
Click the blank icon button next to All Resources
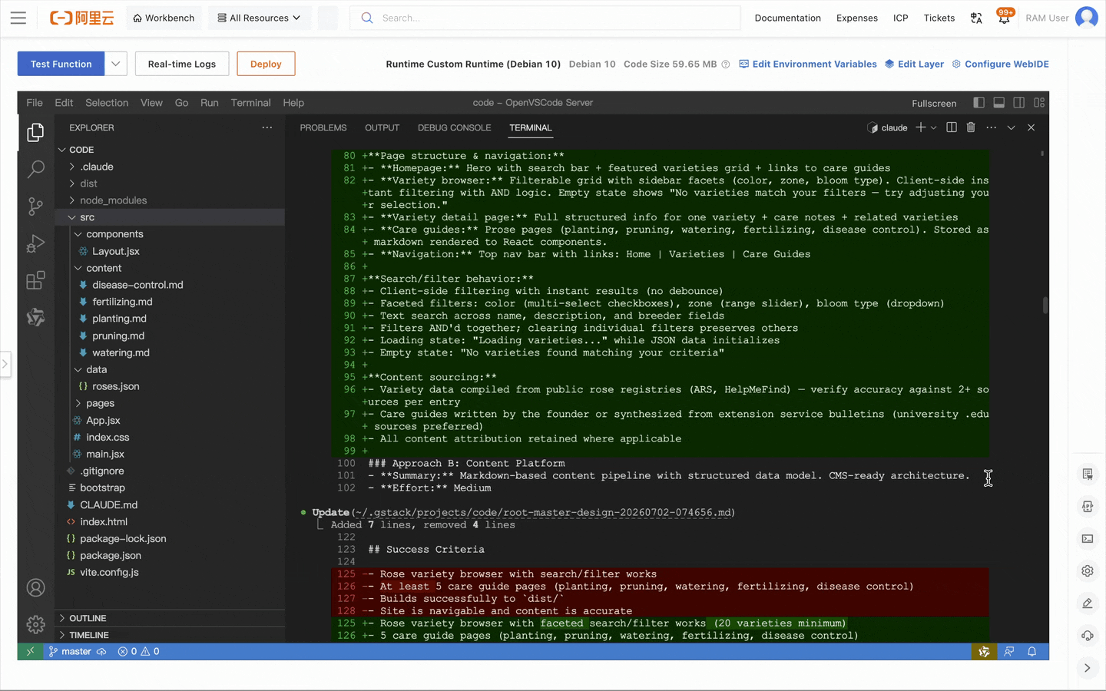(328, 18)
